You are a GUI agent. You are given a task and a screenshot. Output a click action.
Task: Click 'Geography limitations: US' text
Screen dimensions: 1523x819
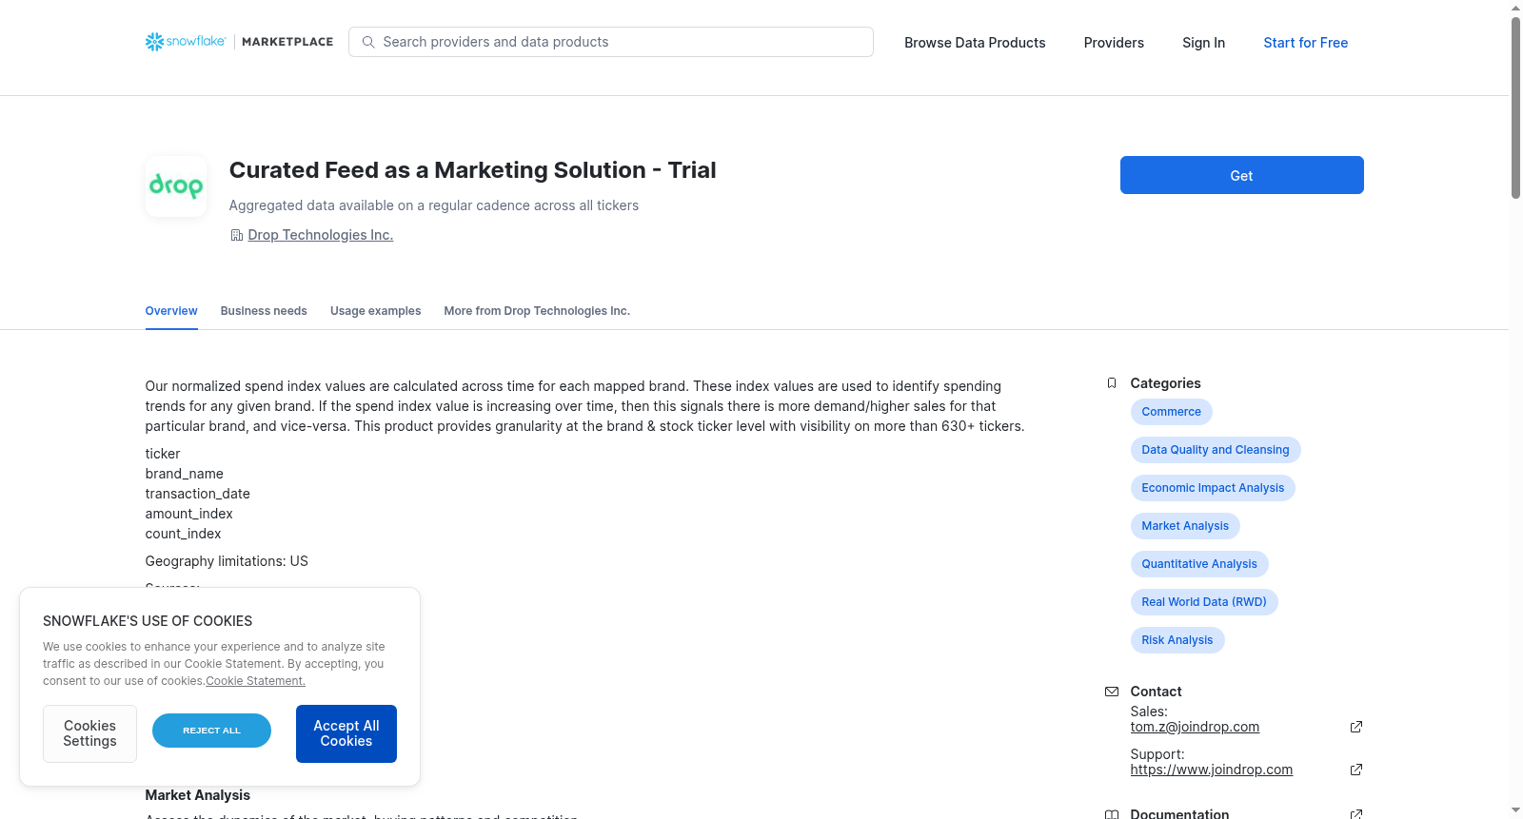(227, 561)
